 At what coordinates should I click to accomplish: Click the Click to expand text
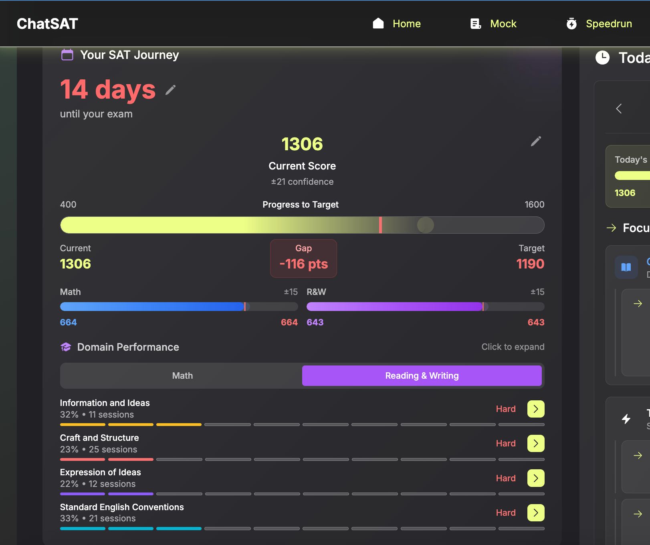tap(513, 347)
